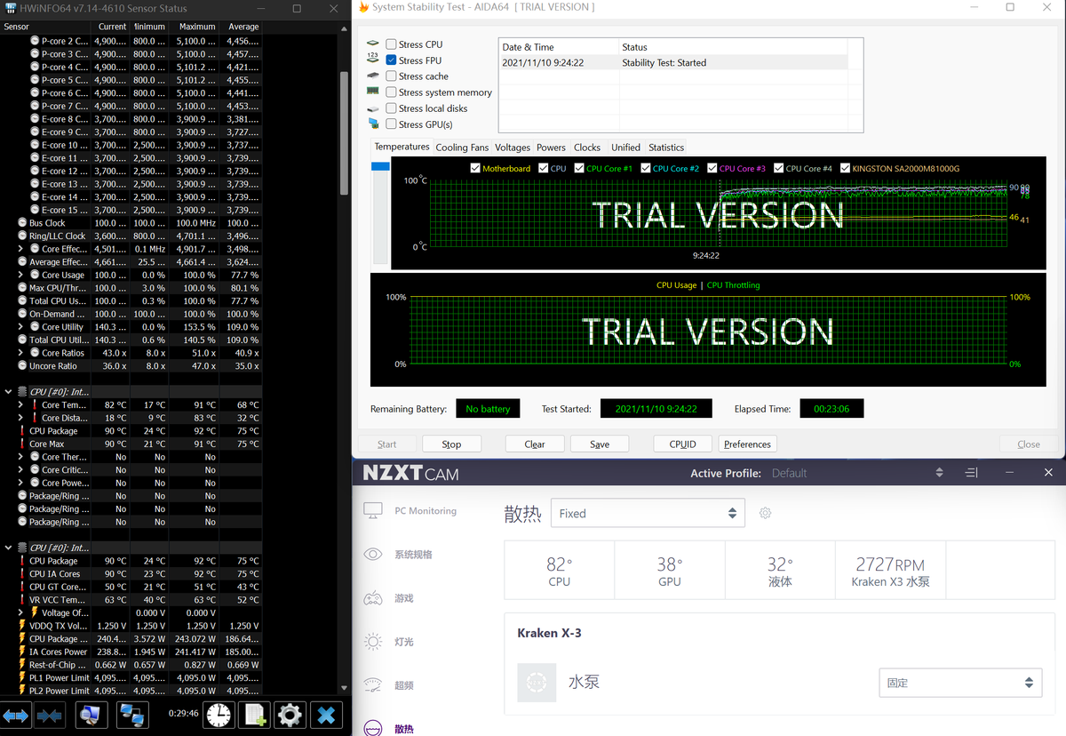Click the HWiNFO expand columns arrows icon

click(16, 715)
